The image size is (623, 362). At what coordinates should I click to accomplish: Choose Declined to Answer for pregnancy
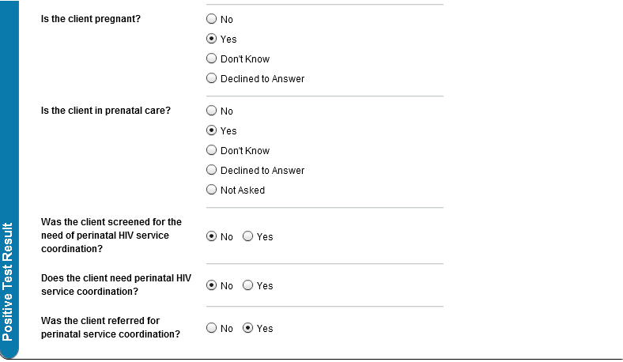(x=211, y=79)
